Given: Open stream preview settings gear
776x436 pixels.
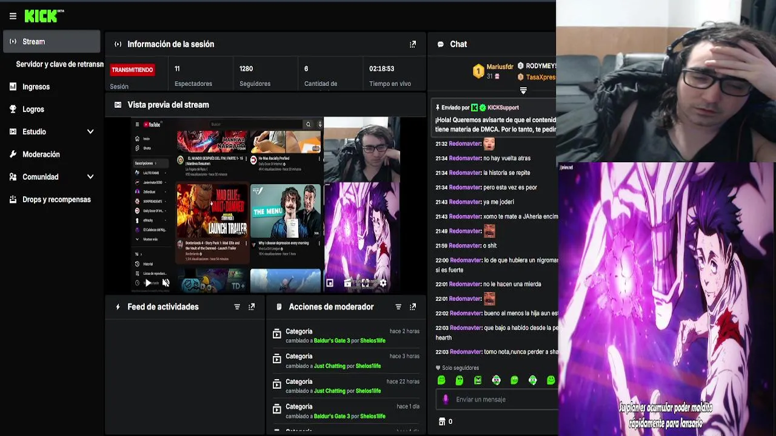Looking at the screenshot, I should click(x=383, y=283).
